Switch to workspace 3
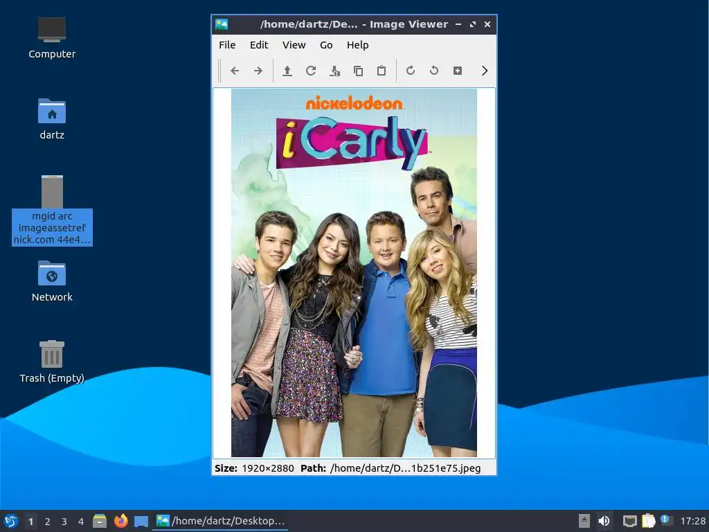 tap(64, 522)
